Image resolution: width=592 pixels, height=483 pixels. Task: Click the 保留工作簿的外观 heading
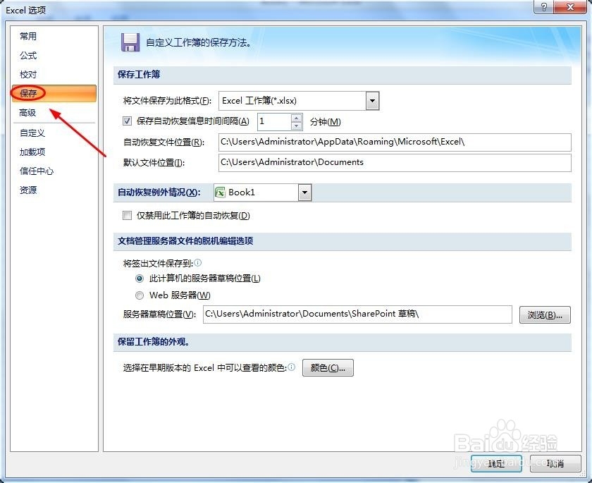pyautogui.click(x=154, y=342)
